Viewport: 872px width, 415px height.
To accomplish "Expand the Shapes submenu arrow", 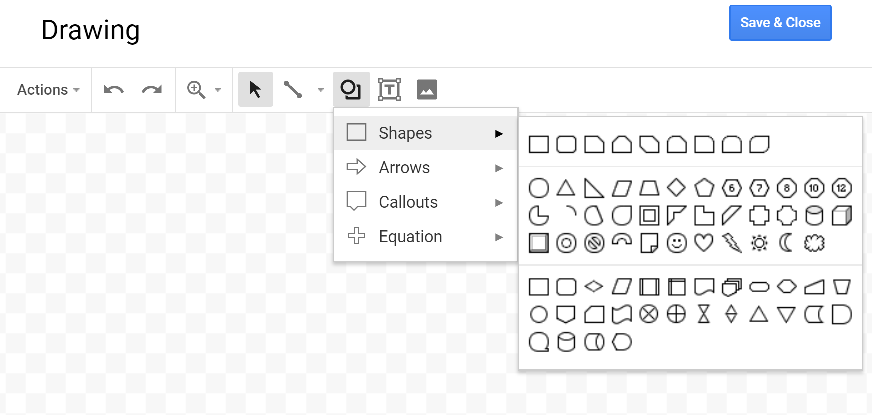I will pyautogui.click(x=499, y=133).
